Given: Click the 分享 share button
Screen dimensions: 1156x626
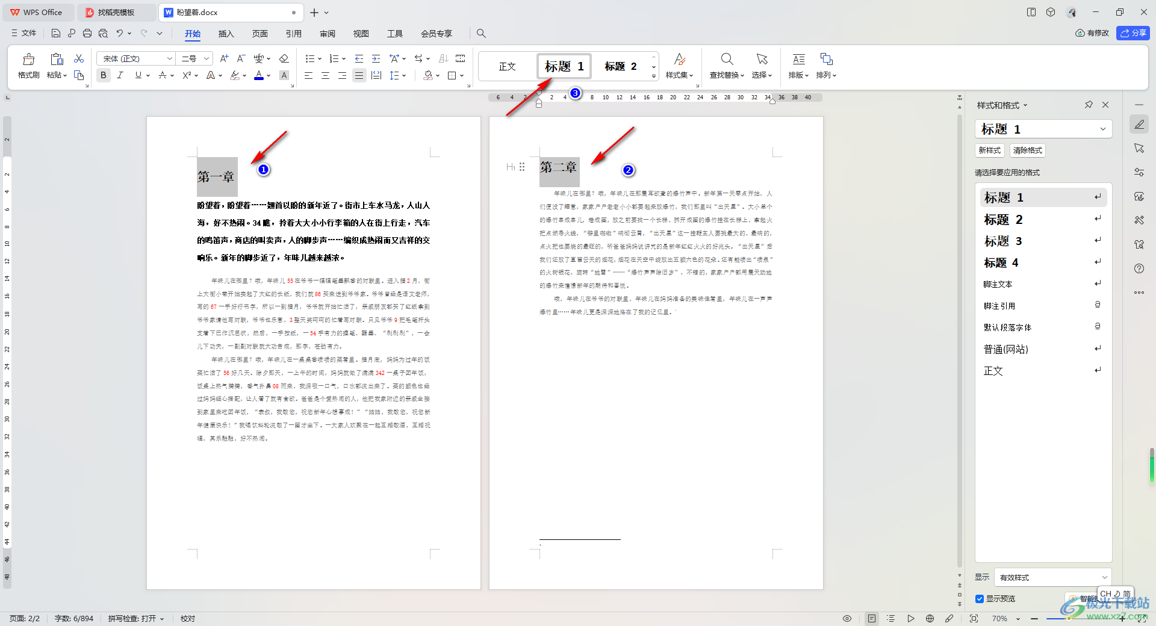Looking at the screenshot, I should pyautogui.click(x=1133, y=33).
